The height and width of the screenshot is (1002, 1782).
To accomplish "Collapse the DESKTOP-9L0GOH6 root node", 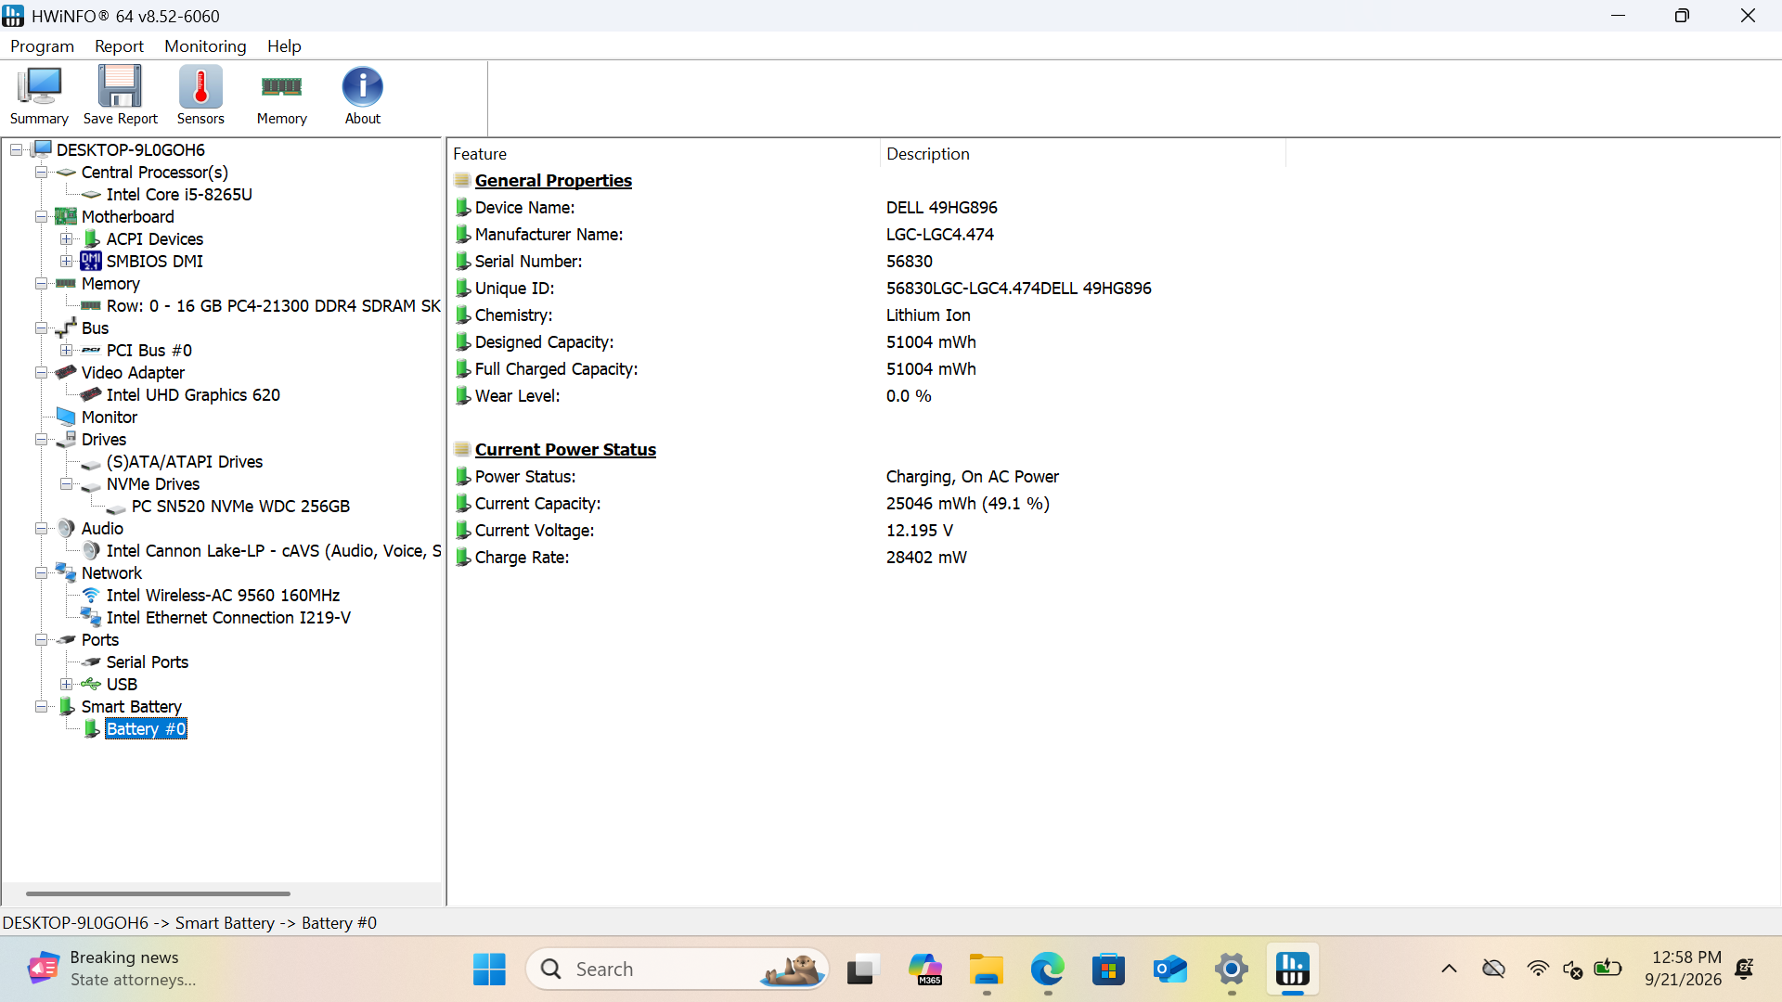I will (17, 150).
